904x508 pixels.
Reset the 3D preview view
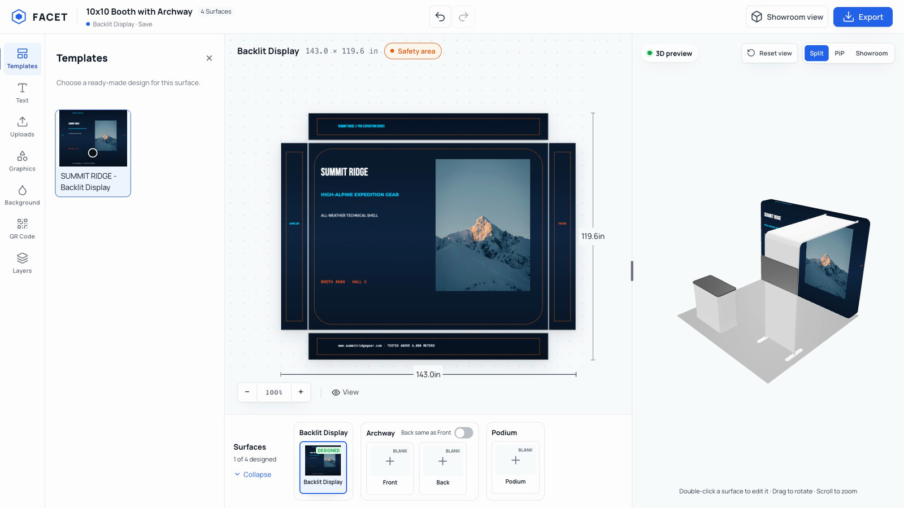pyautogui.click(x=770, y=53)
